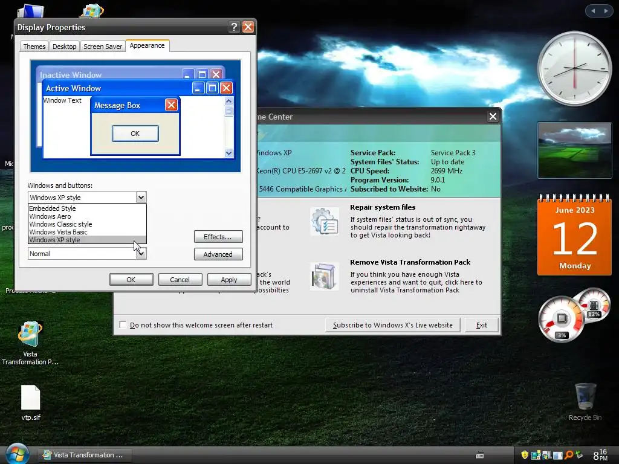Click the yellow security shield tray icon
Viewport: 619px width, 464px height.
coord(525,455)
